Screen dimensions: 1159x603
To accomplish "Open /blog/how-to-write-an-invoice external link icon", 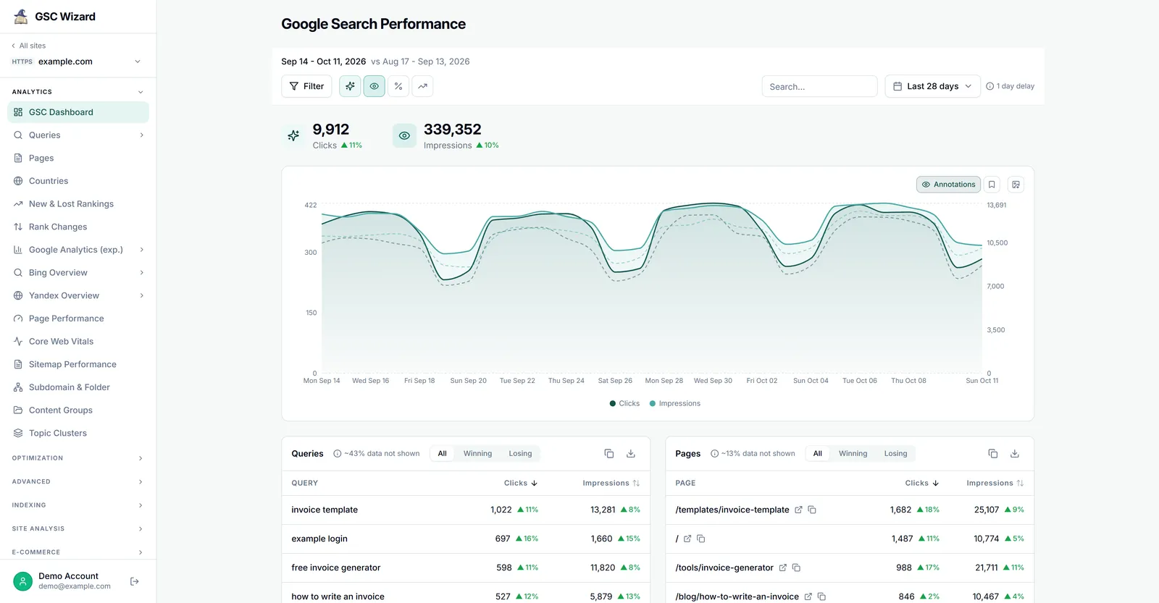I will 808,596.
